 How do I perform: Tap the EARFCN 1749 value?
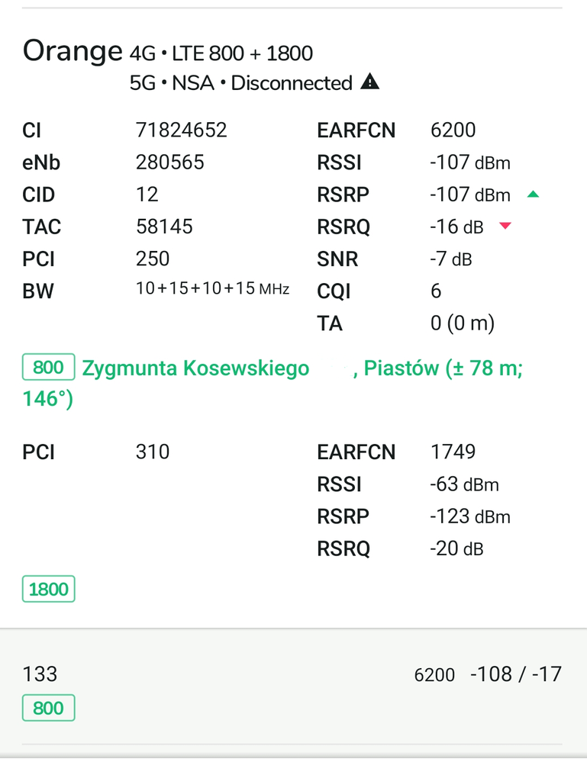coord(453,452)
